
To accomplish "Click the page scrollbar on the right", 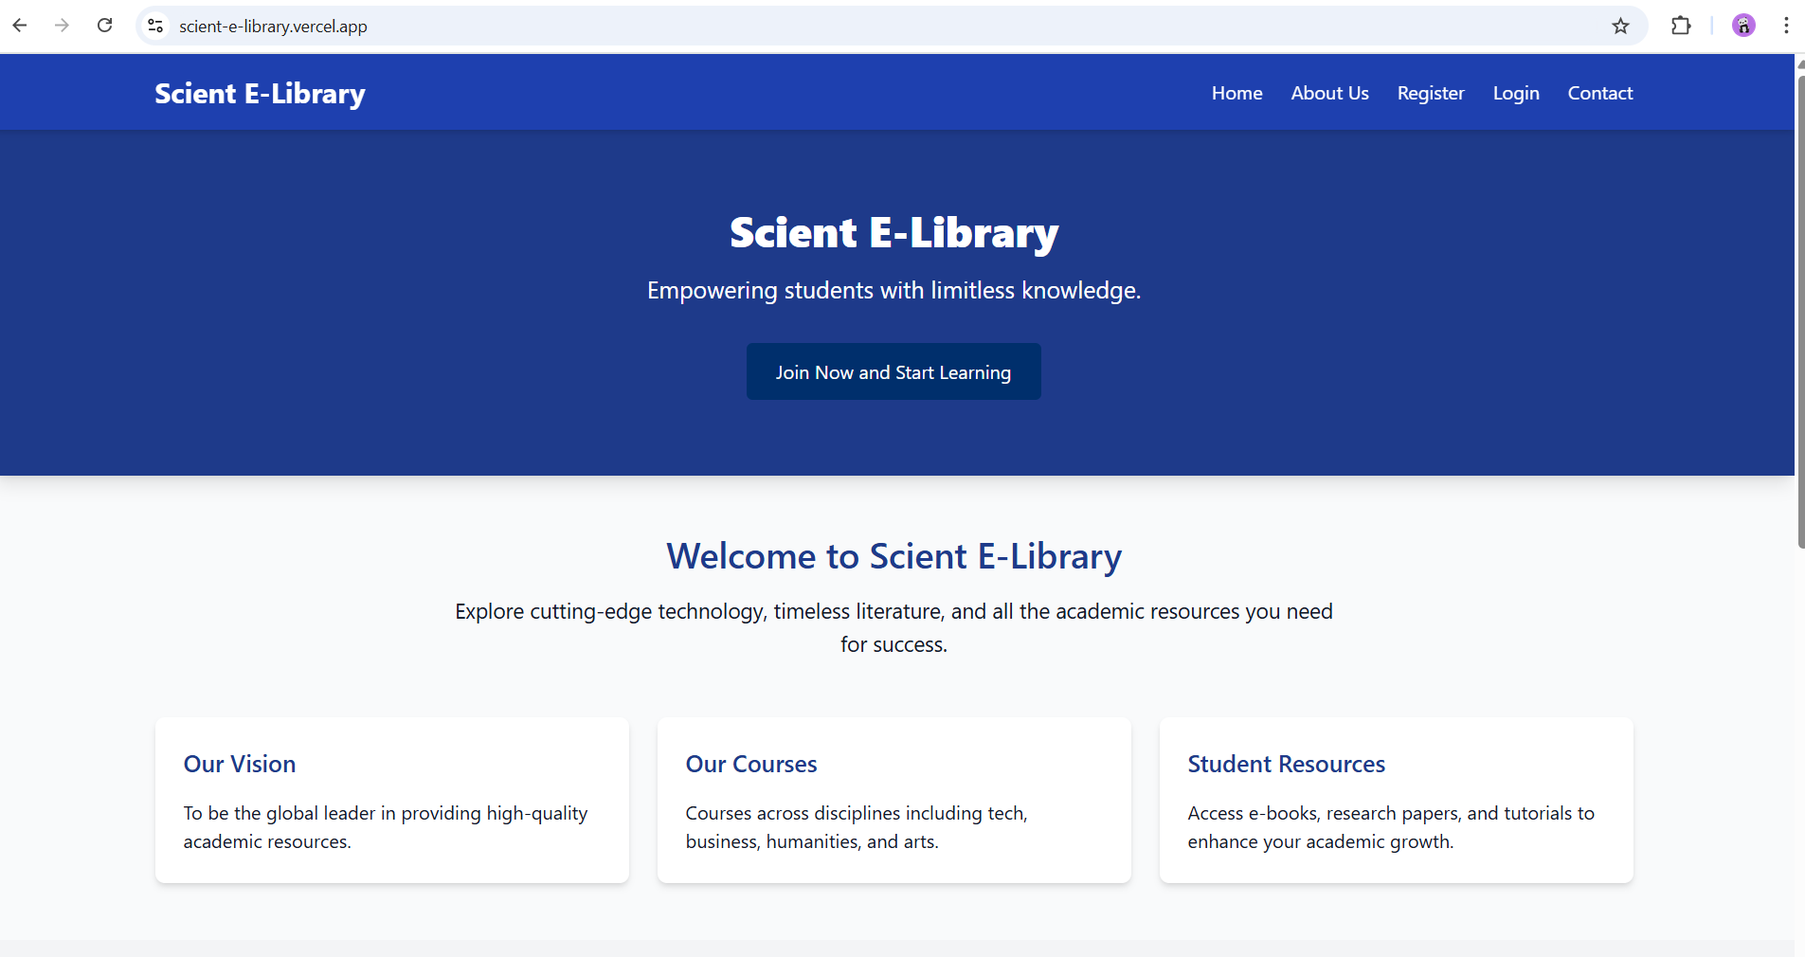I will tap(1798, 303).
